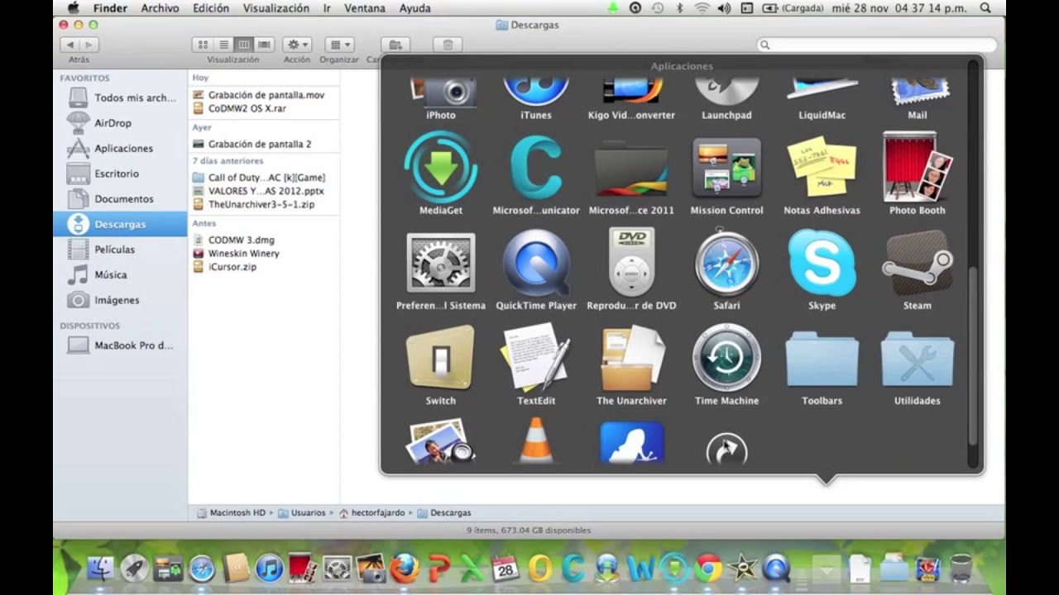Open the Toolbars folder
This screenshot has width=1059, height=595.
pyautogui.click(x=822, y=359)
